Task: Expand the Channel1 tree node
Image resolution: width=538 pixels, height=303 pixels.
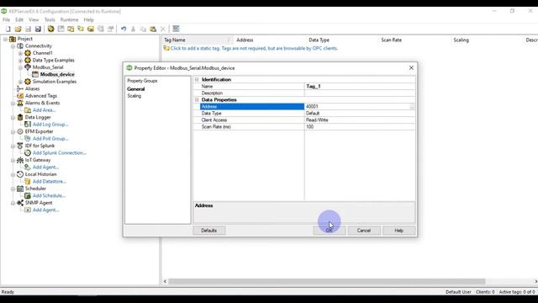Action: click(20, 53)
